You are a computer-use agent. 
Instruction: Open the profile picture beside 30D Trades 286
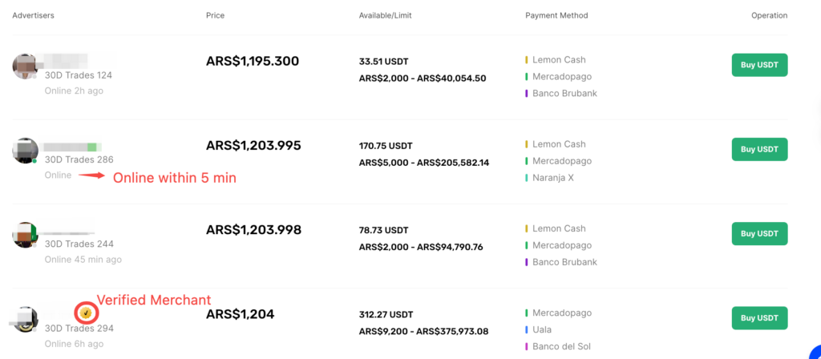pos(26,151)
